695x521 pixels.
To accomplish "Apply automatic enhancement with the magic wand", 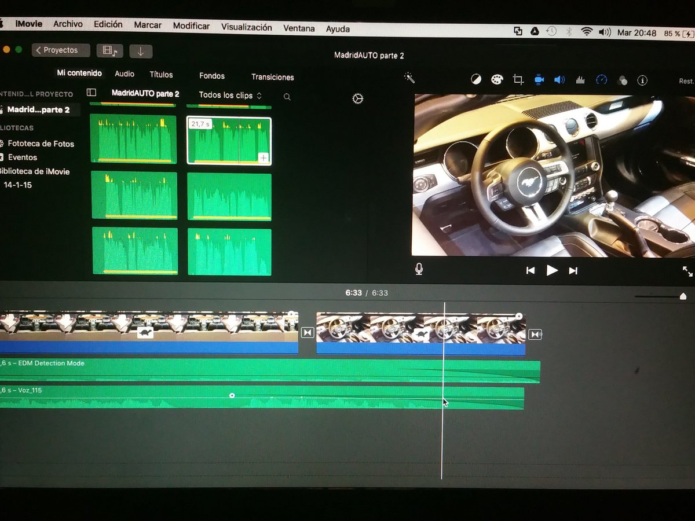I will (409, 78).
